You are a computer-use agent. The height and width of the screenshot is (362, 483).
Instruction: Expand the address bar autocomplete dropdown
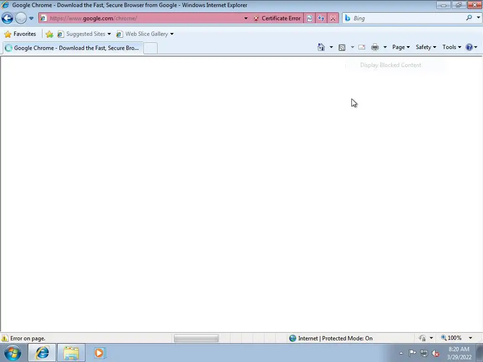pyautogui.click(x=246, y=18)
